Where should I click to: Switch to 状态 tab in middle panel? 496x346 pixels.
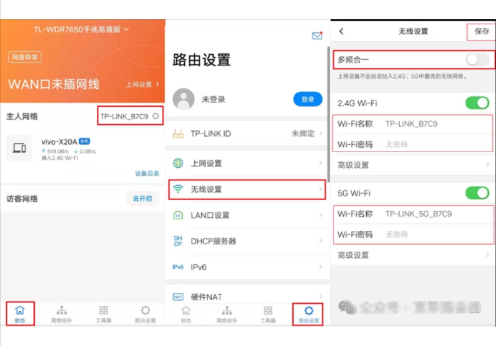click(186, 314)
